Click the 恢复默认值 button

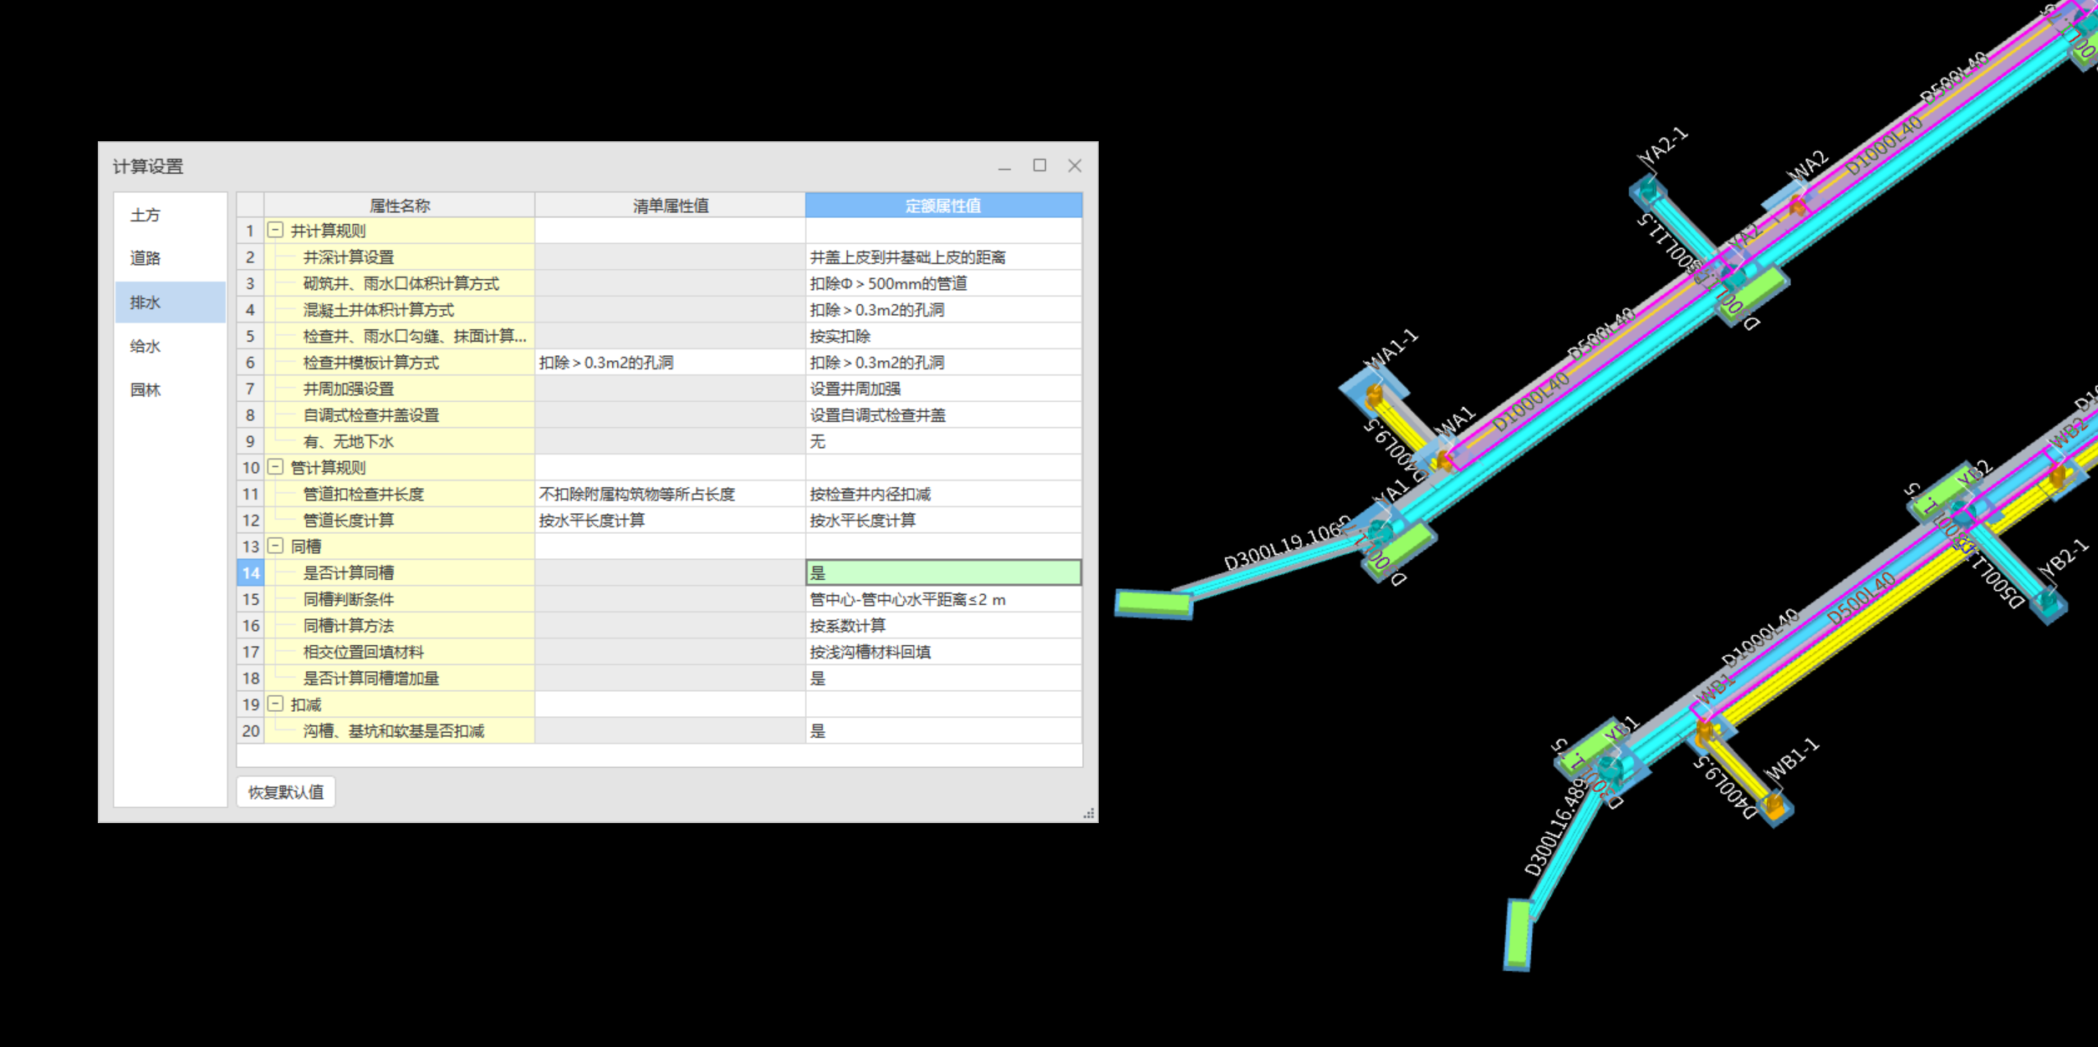tap(285, 791)
